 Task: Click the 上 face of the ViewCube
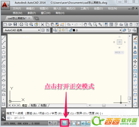coord(120,42)
